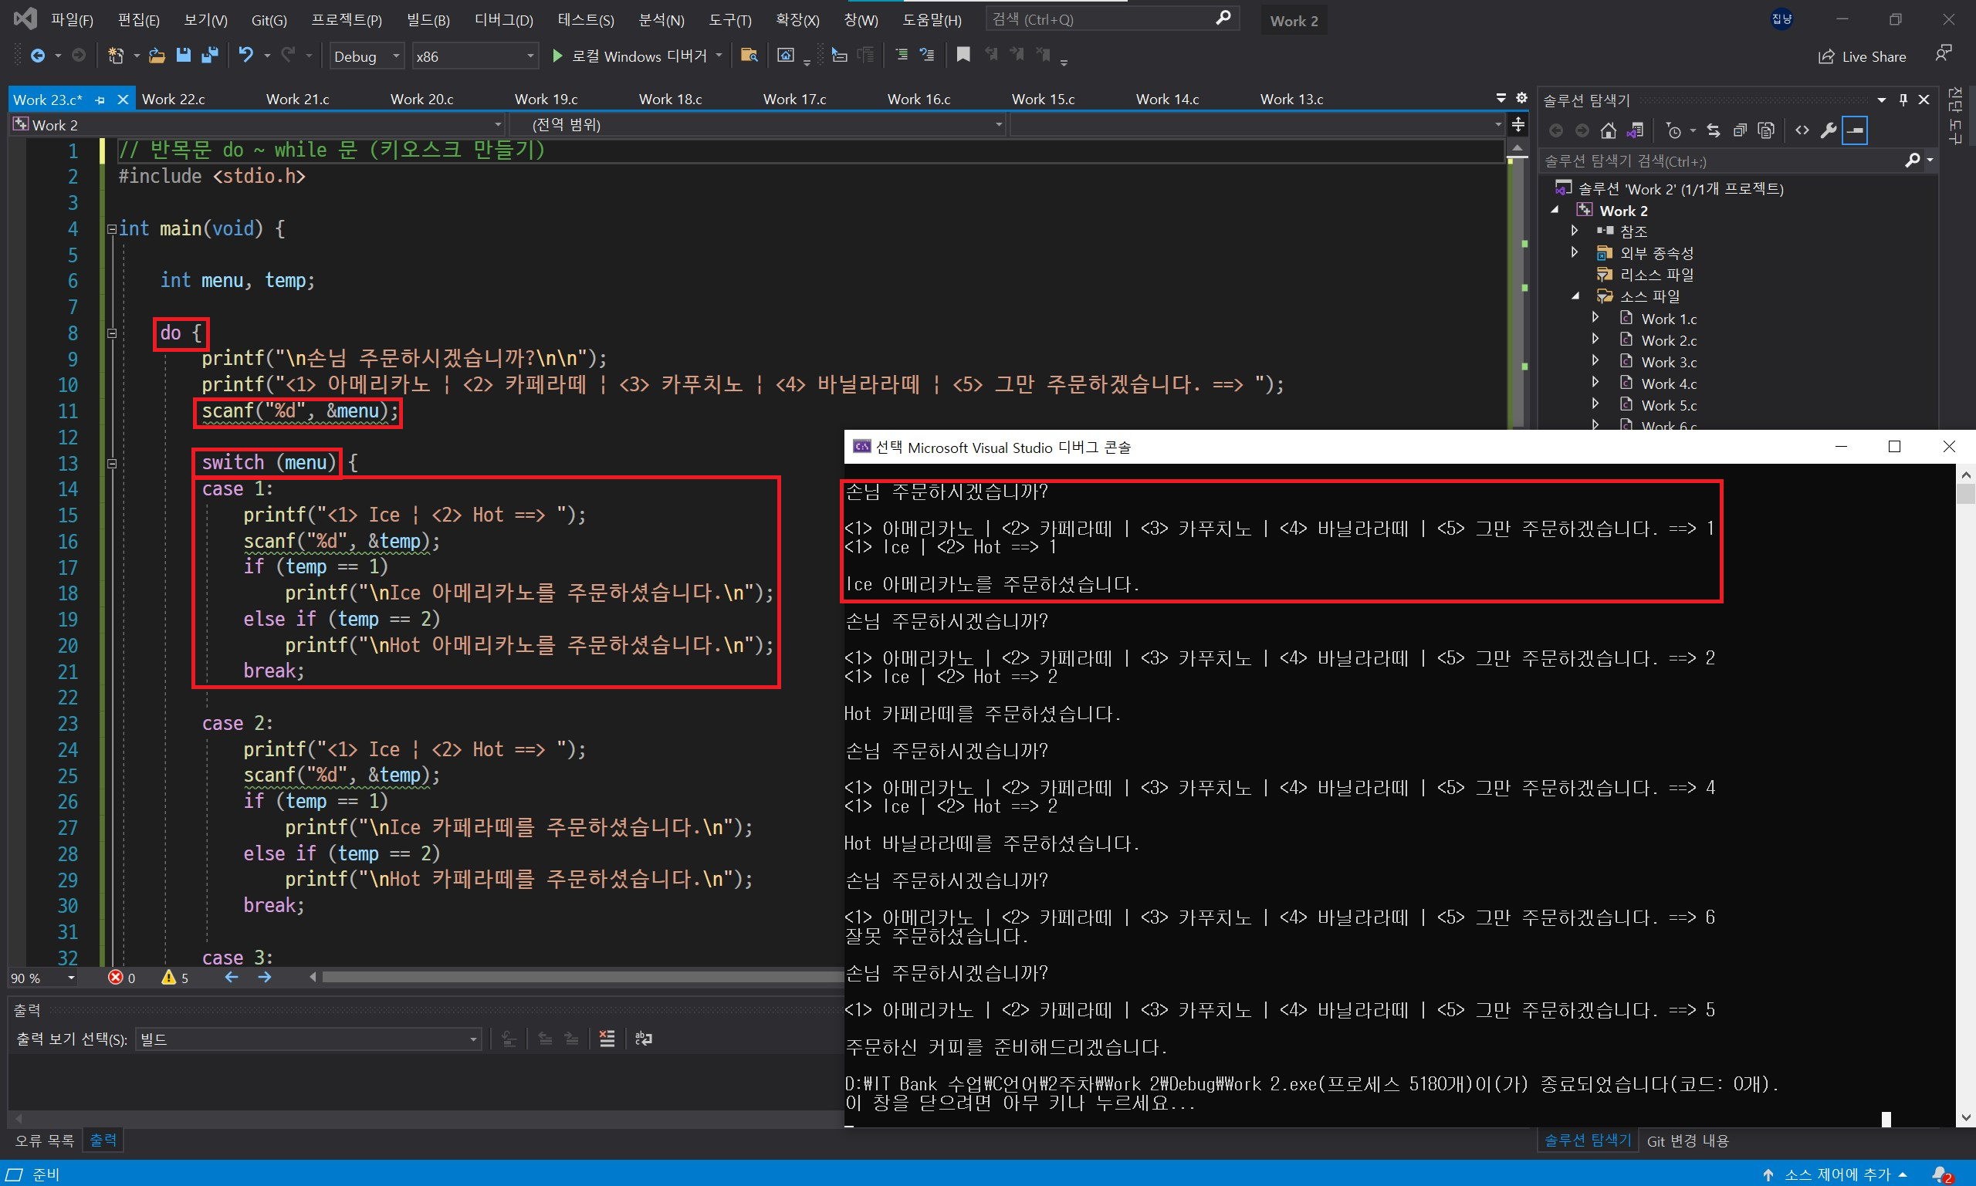Open Properties with the wrench icon
Viewport: 1976px width, 1186px height.
click(x=1828, y=130)
